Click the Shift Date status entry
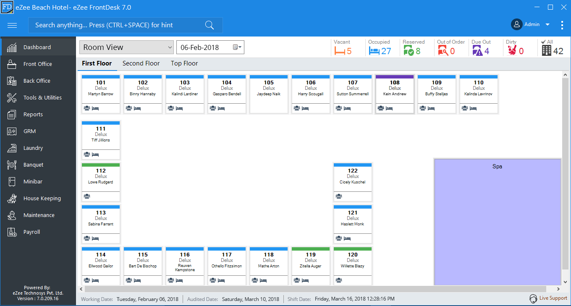 [341, 299]
